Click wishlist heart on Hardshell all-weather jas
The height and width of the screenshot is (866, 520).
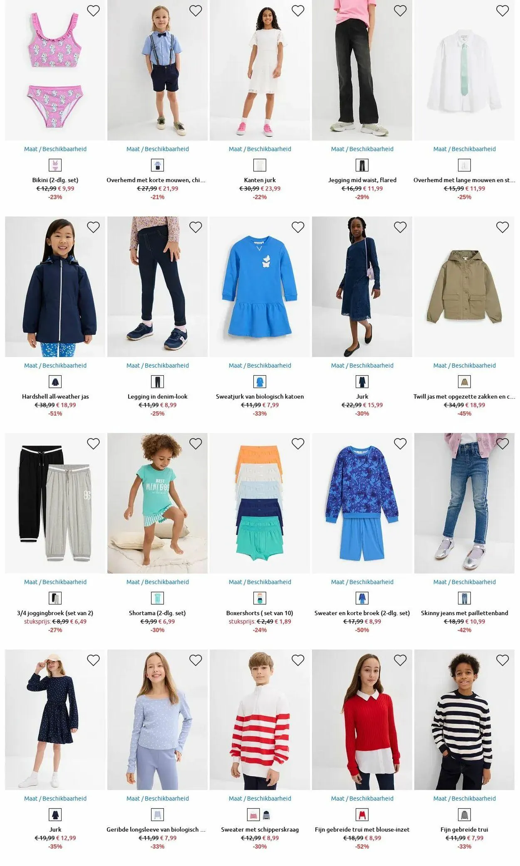pos(93,227)
